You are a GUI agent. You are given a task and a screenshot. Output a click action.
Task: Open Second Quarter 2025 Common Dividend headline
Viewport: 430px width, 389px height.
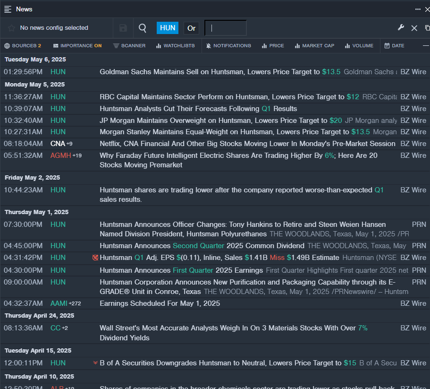[x=202, y=246]
